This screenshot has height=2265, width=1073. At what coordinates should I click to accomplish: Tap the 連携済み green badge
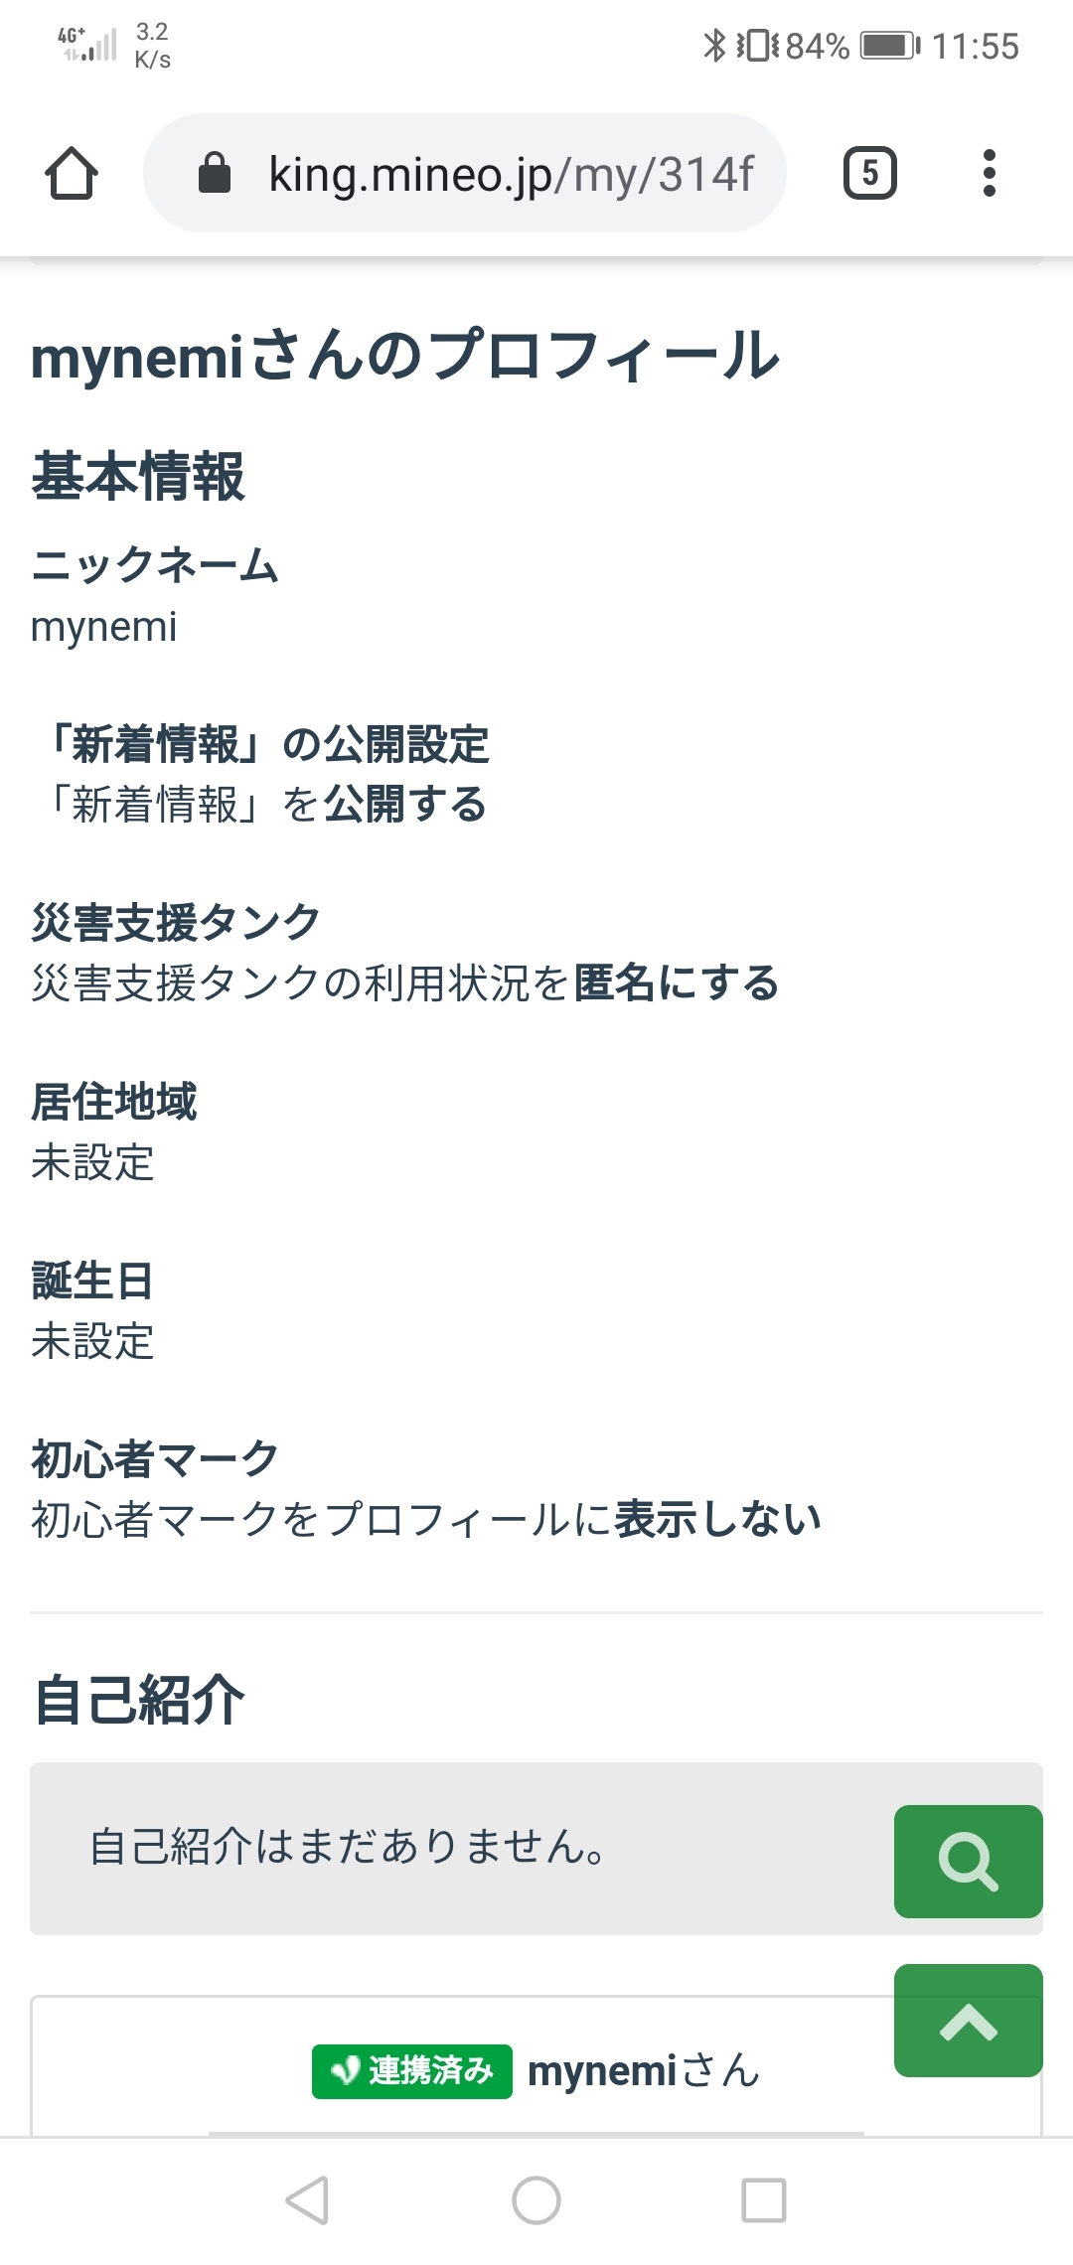click(x=411, y=2071)
